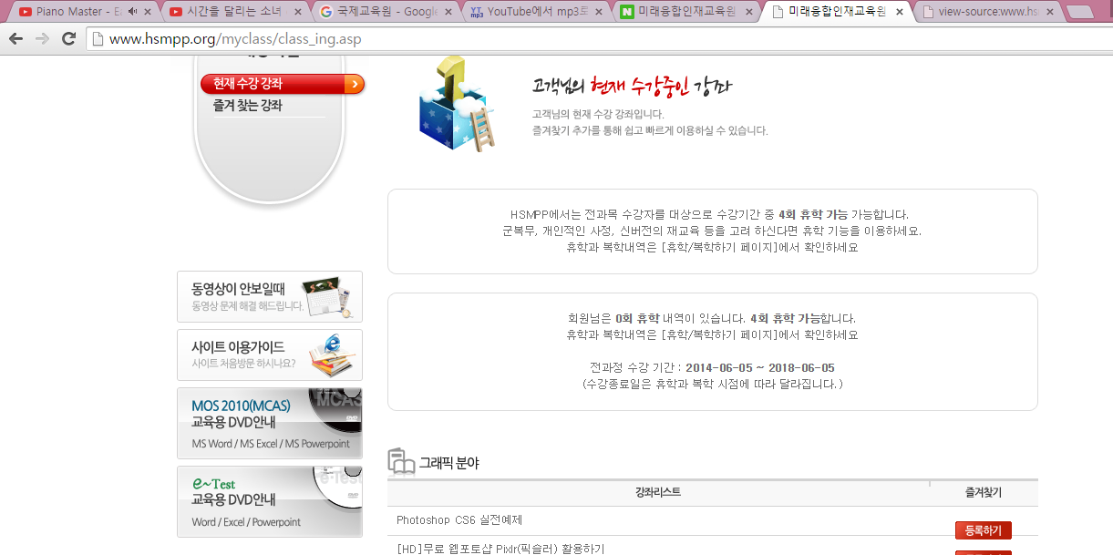Switch to the 시간을 달리는 소녀 YouTube tab
This screenshot has width=1113, height=555.
(x=233, y=12)
